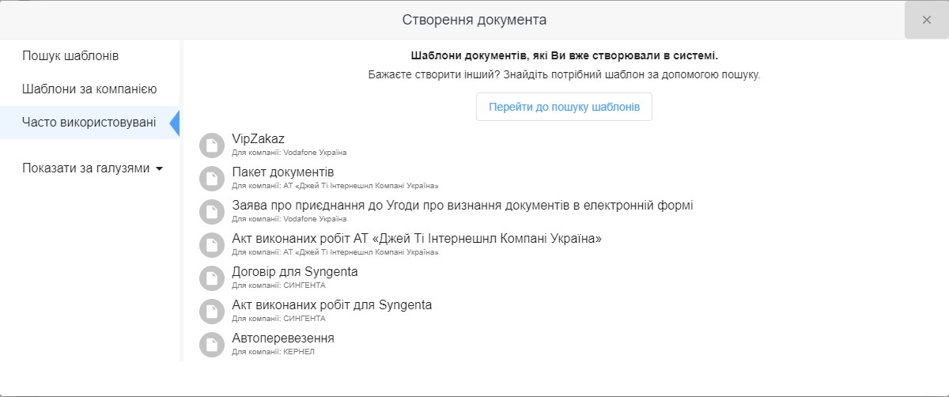
Task: Open the Пошук шаблонів tab
Action: click(x=70, y=56)
